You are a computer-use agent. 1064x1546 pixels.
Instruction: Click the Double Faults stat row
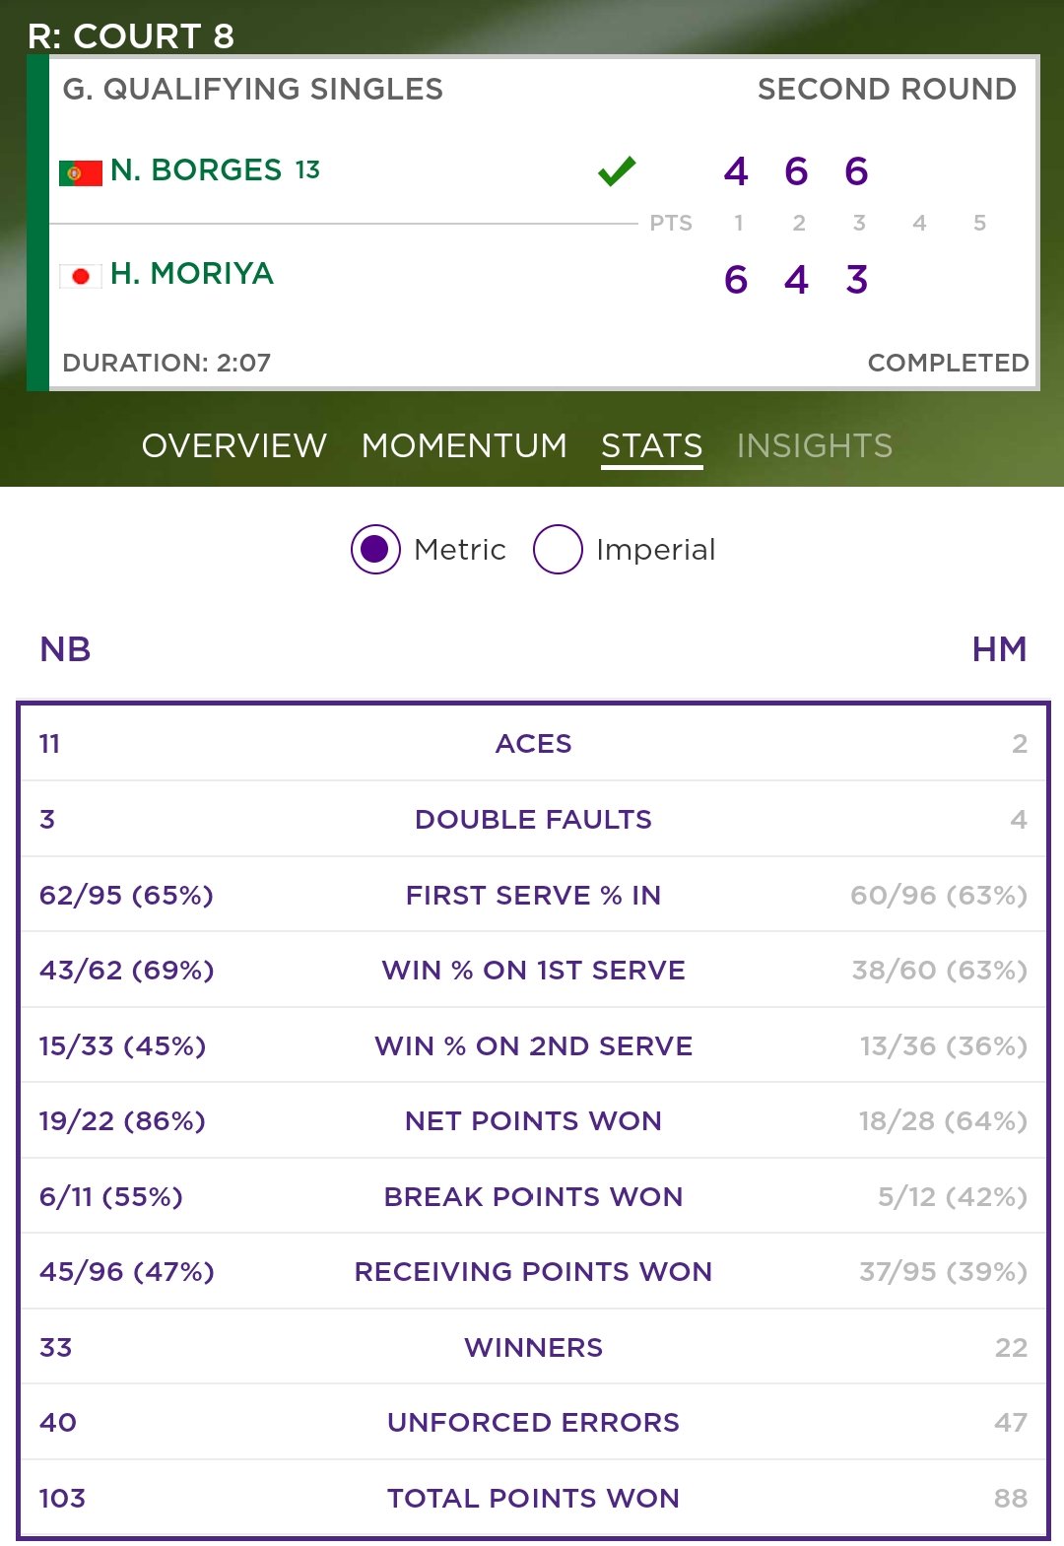533,819
